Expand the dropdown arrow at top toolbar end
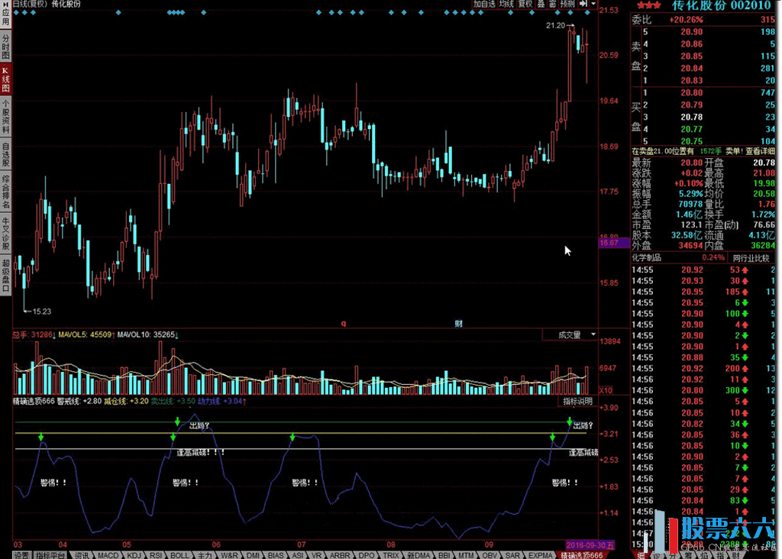 [x=594, y=4]
